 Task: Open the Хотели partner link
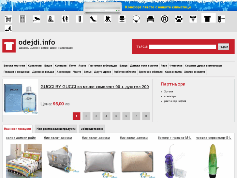click(x=169, y=91)
